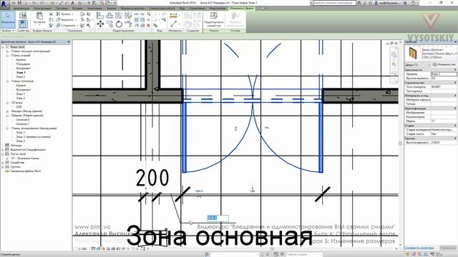Select Фундамент under Планы этажей
The image size is (458, 257).
[24, 69]
